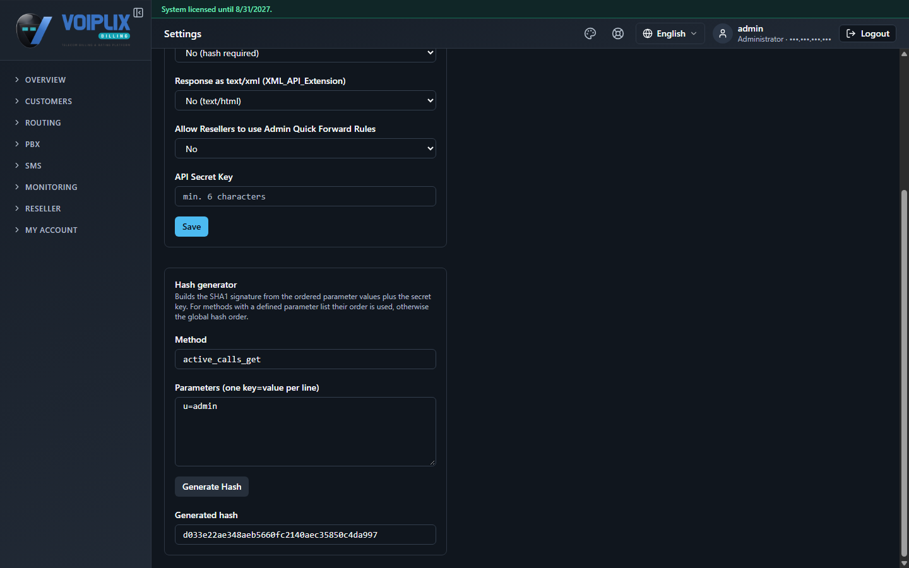This screenshot has height=568, width=909.
Task: Click the Generate Hash button
Action: coord(211,487)
